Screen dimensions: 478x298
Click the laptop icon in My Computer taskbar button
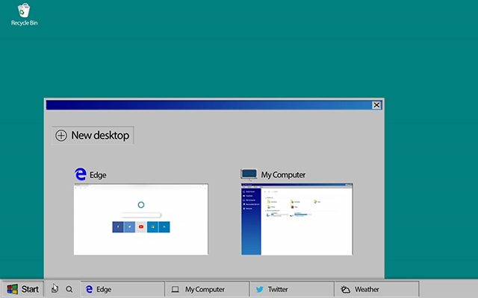pyautogui.click(x=175, y=289)
